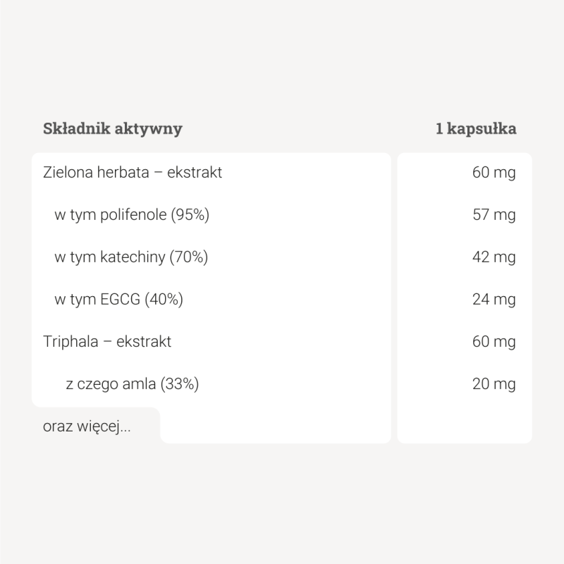Click the 24 mg dose value
564x564 pixels.
493,300
